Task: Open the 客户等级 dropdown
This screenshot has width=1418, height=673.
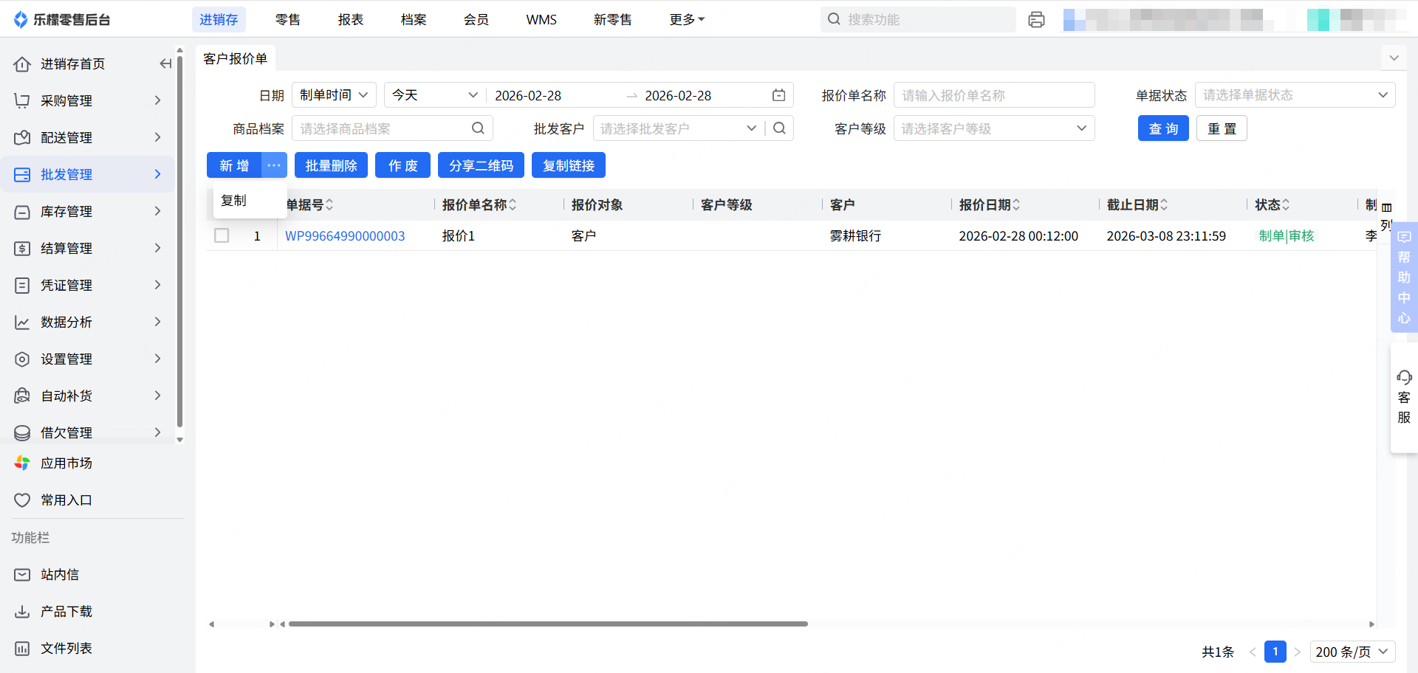Action: pos(993,128)
